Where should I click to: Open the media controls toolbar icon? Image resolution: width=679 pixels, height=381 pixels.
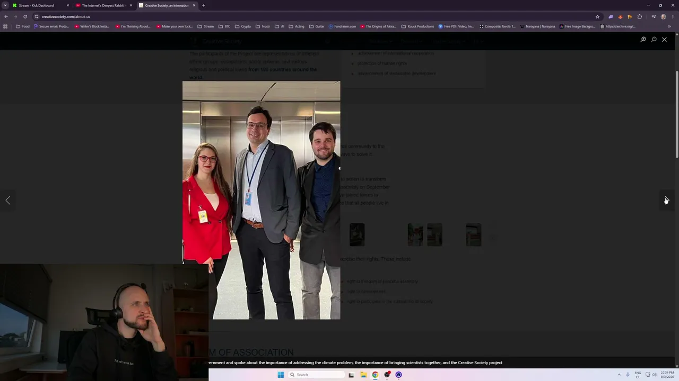pos(654,16)
